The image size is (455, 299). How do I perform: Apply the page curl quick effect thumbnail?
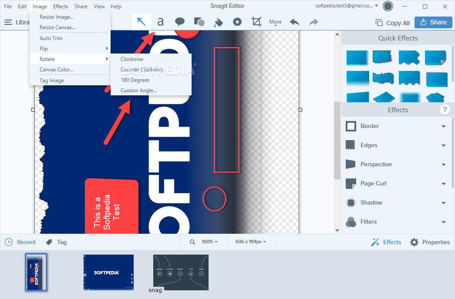click(x=435, y=57)
